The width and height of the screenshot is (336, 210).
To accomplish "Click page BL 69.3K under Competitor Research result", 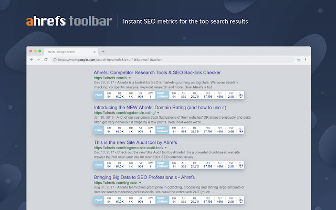I will click(x=120, y=95).
